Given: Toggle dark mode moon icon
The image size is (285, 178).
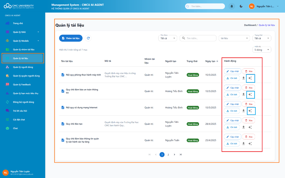Looking at the screenshot, I should pos(241,6).
